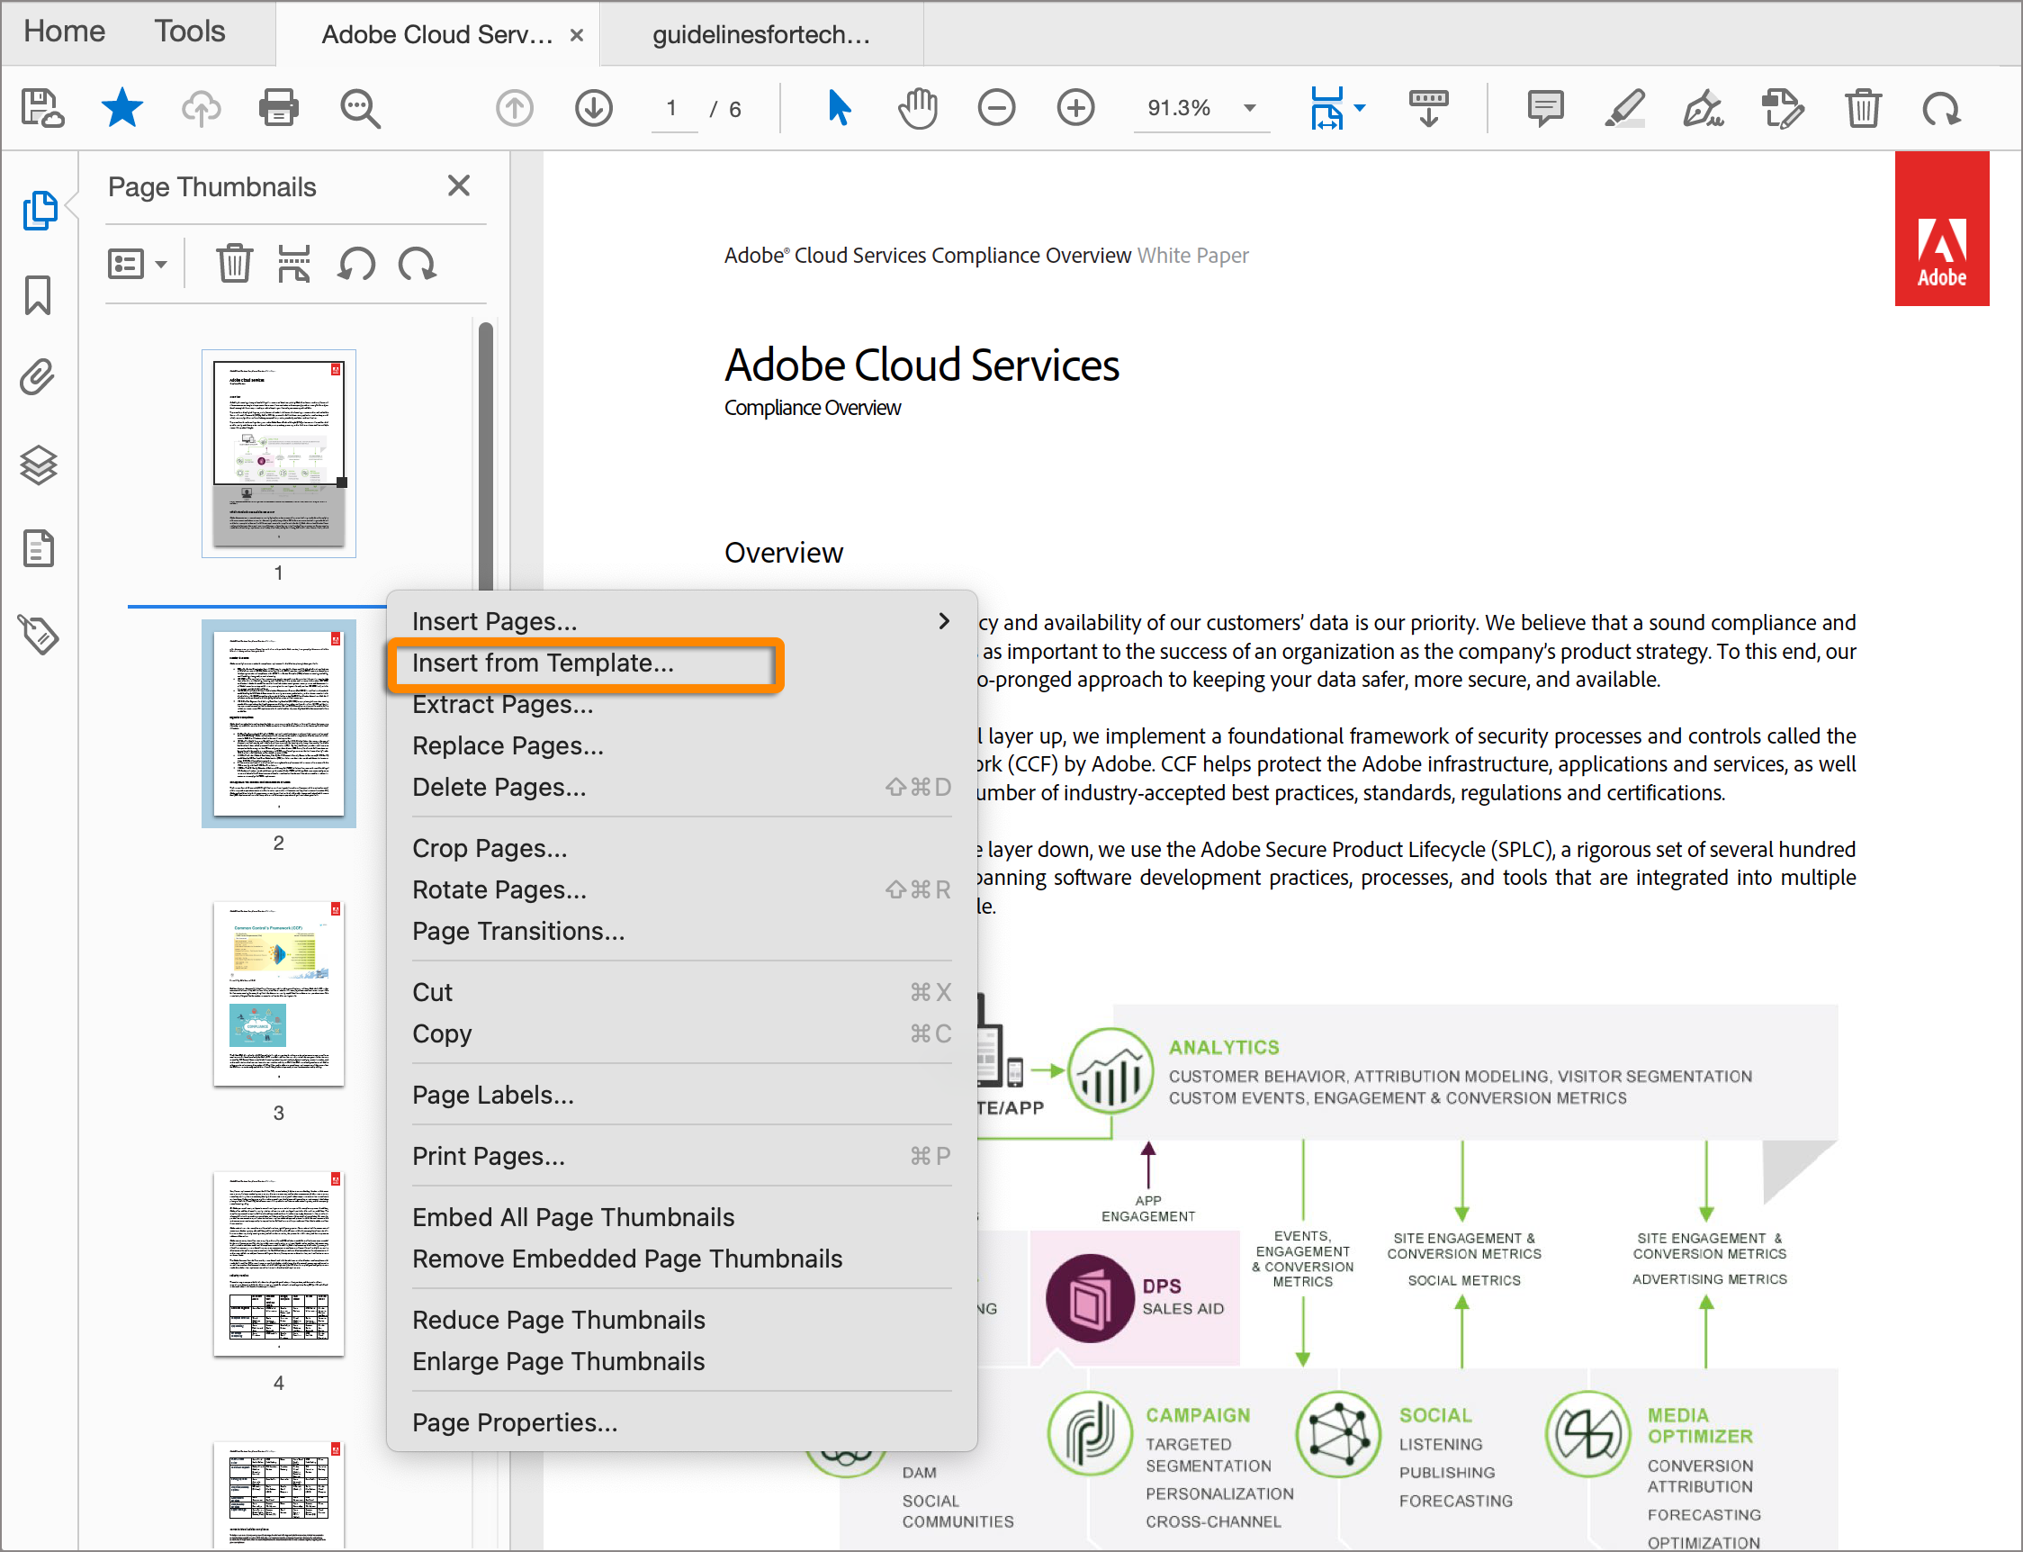Select page 3 thumbnail
Screen dimensions: 2023x1552
tap(278, 994)
